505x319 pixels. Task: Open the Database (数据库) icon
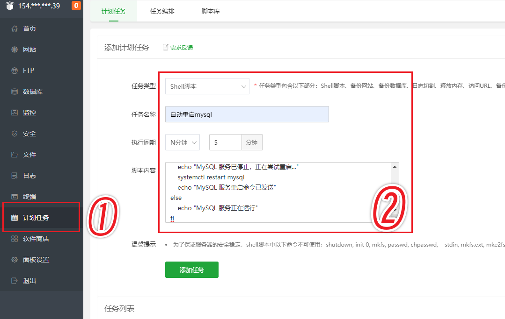coord(15,92)
